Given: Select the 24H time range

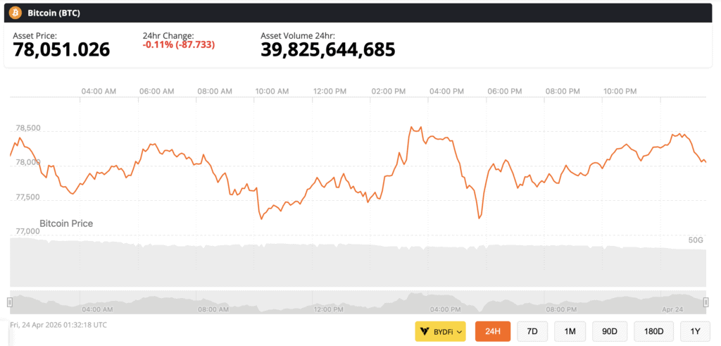Looking at the screenshot, I should (492, 331).
